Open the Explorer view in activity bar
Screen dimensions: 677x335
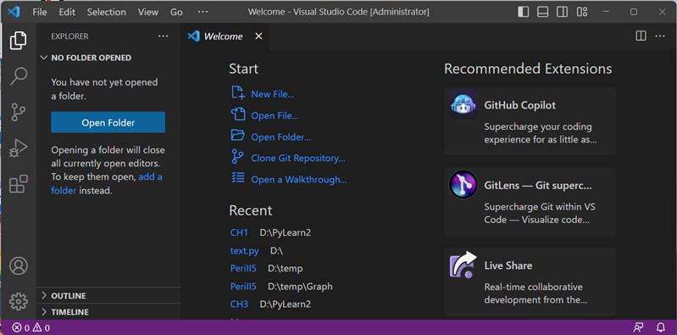[x=18, y=41]
